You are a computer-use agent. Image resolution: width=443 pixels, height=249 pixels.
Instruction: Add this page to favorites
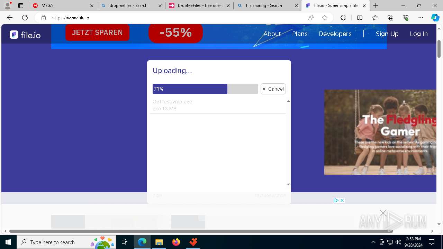pyautogui.click(x=325, y=18)
